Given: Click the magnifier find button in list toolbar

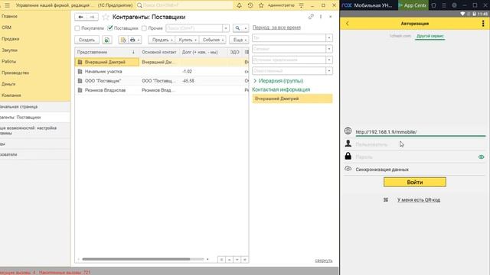Looking at the screenshot, I should [x=237, y=28].
